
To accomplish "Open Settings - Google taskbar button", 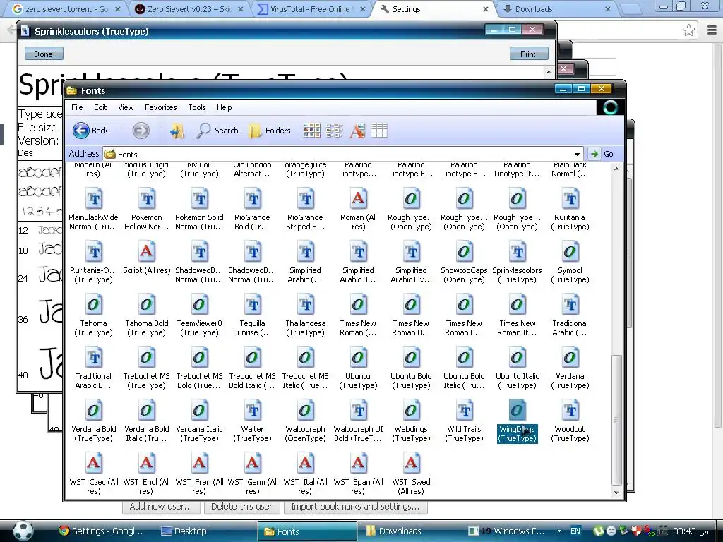I will pyautogui.click(x=102, y=531).
